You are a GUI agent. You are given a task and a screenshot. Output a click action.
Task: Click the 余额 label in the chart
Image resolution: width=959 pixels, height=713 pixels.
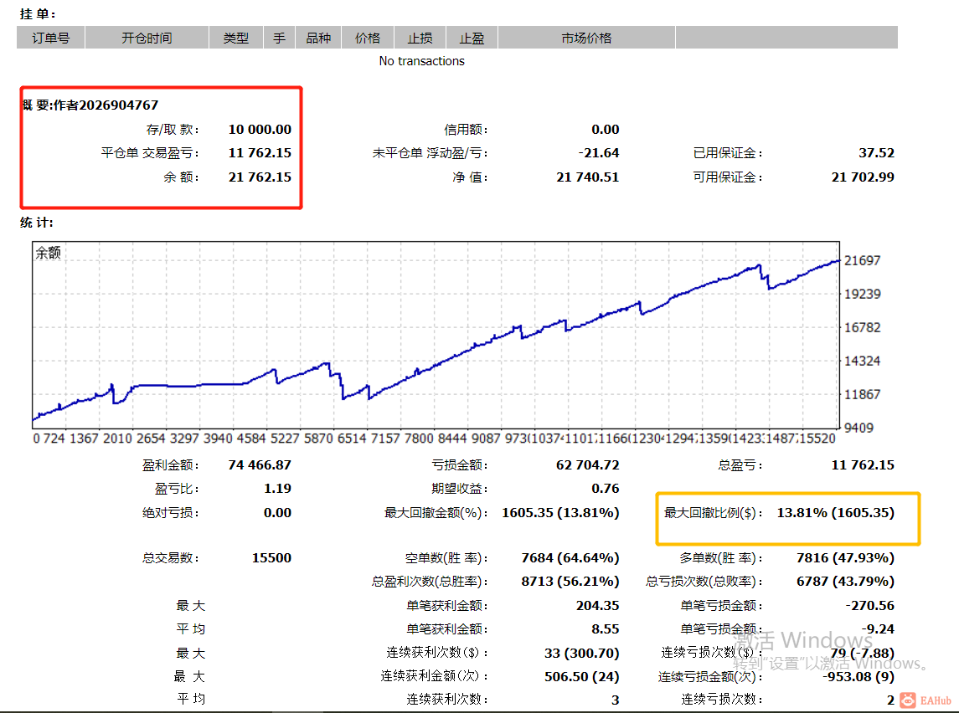pyautogui.click(x=49, y=253)
